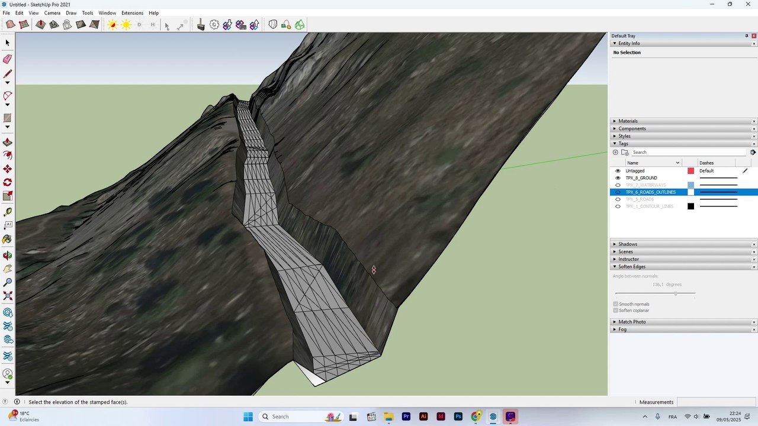Activate the Sandbox Smoove tool
The width and height of the screenshot is (758, 426).
point(40,25)
